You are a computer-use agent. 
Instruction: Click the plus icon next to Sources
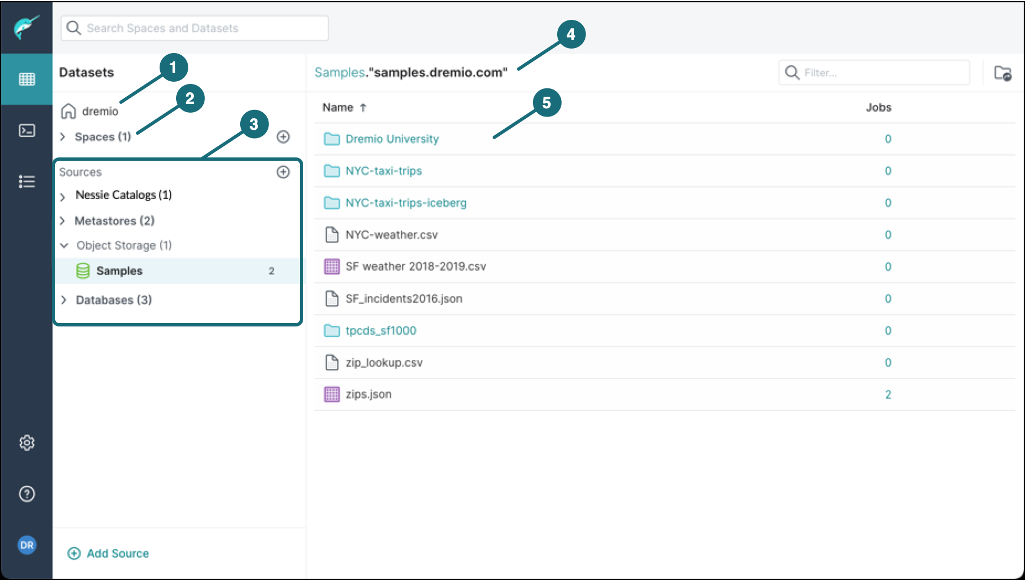pos(283,172)
